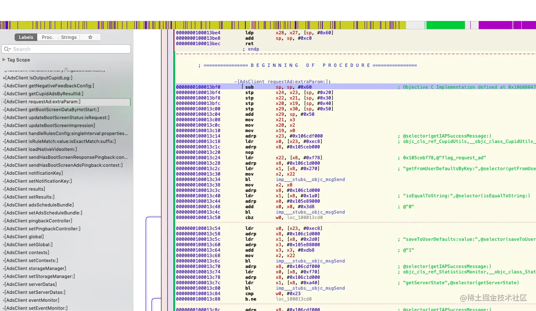This screenshot has width=536, height=311.
Task: Switch to the Strings tab
Action: (69, 37)
